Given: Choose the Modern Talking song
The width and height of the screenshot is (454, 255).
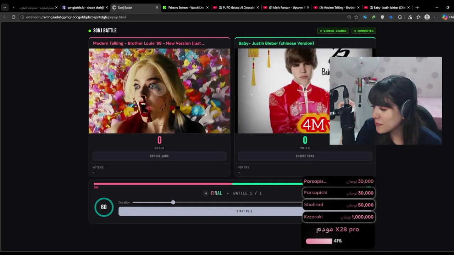Looking at the screenshot, I should pos(159,156).
